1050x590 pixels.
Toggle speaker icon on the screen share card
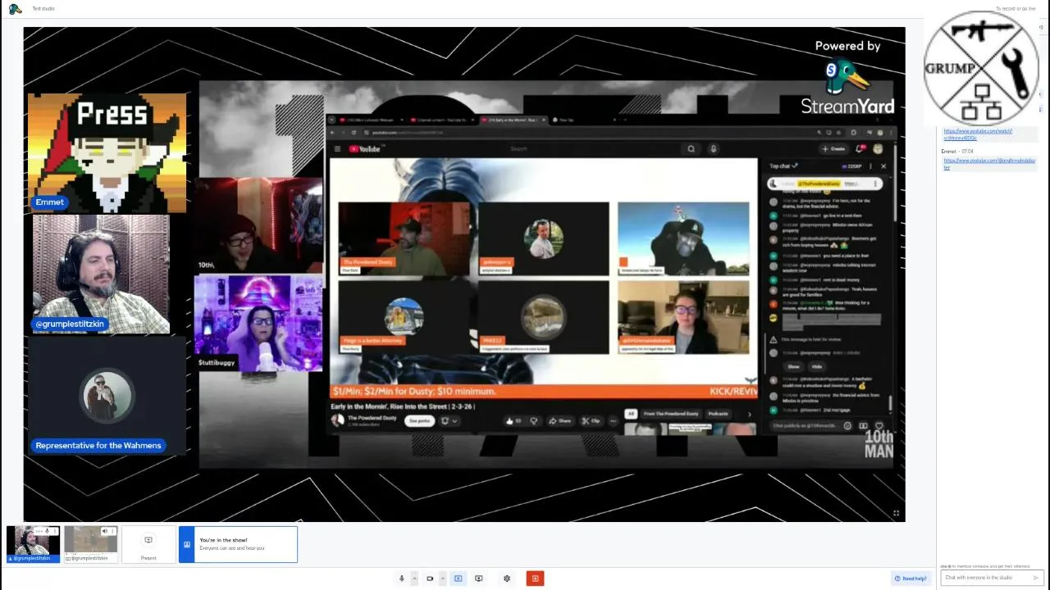[105, 531]
